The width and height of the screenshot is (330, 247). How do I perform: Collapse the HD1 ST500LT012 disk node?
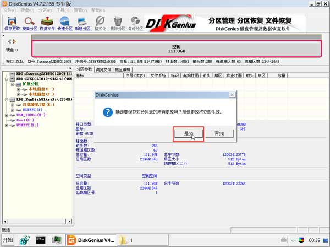[x=7, y=79]
